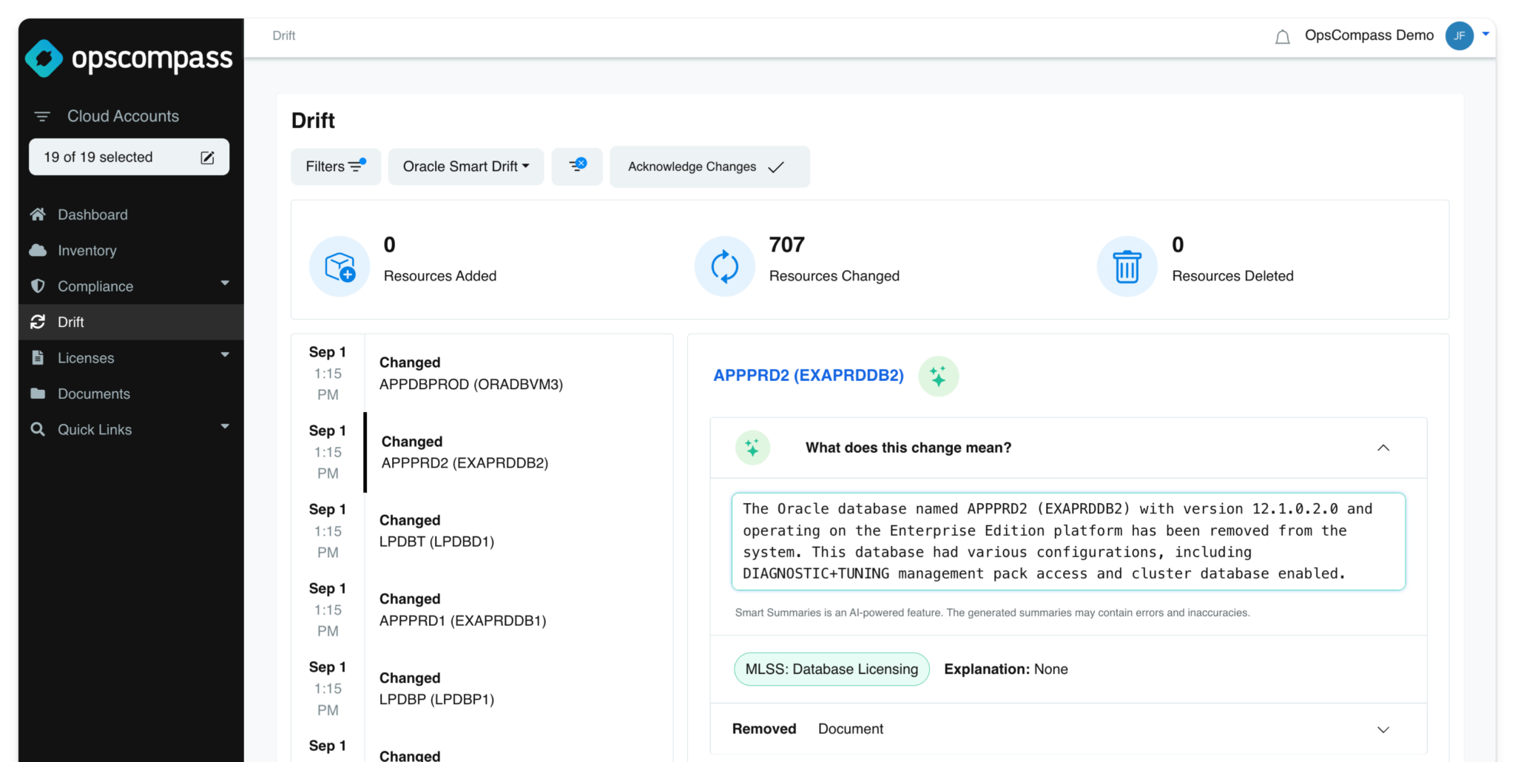Click the Cloud Accounts filter icon
The width and height of the screenshot is (1515, 762).
[x=42, y=116]
